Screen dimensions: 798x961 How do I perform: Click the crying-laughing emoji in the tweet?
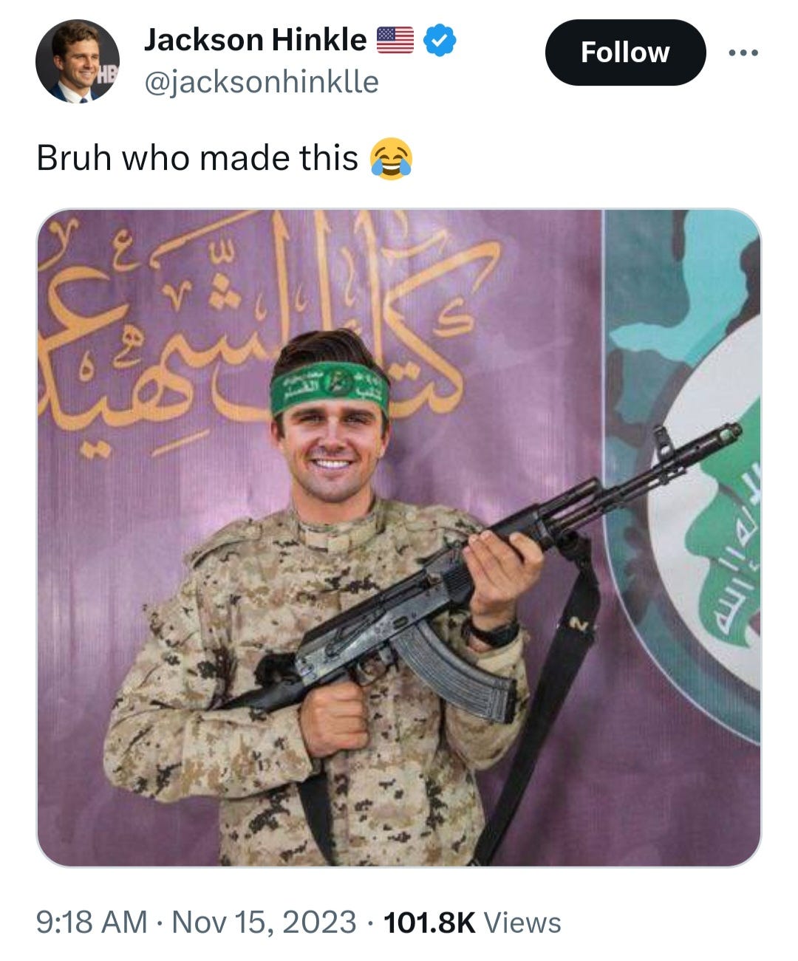(391, 158)
